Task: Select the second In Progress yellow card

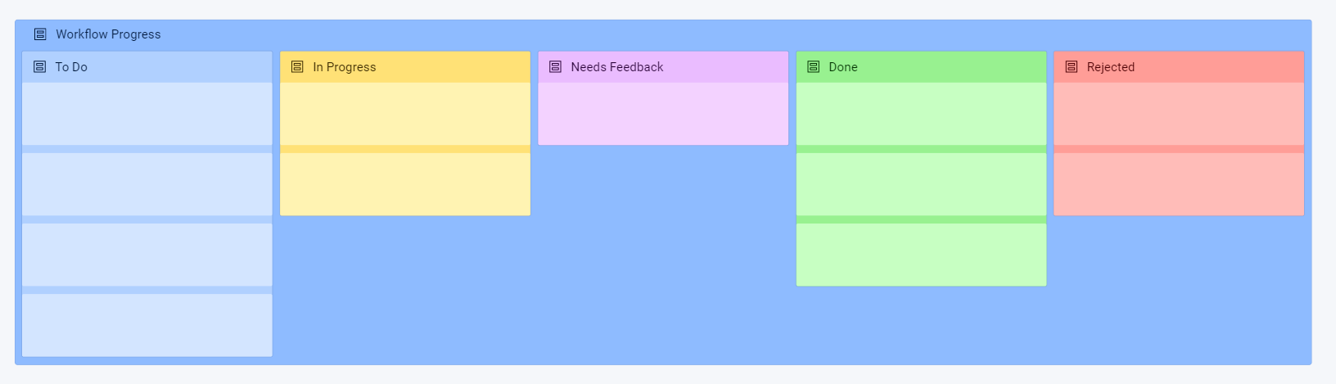Action: [405, 184]
